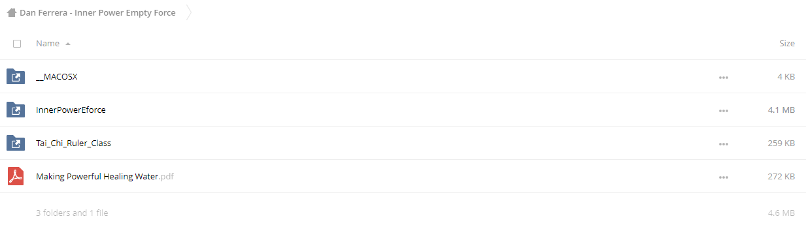
Task: Open more actions for InnerPowerEforce
Action: coord(723,110)
